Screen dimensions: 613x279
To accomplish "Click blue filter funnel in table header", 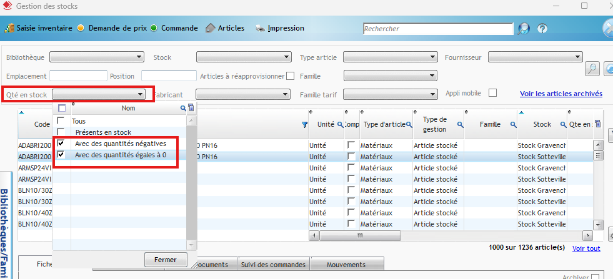I will pyautogui.click(x=305, y=125).
